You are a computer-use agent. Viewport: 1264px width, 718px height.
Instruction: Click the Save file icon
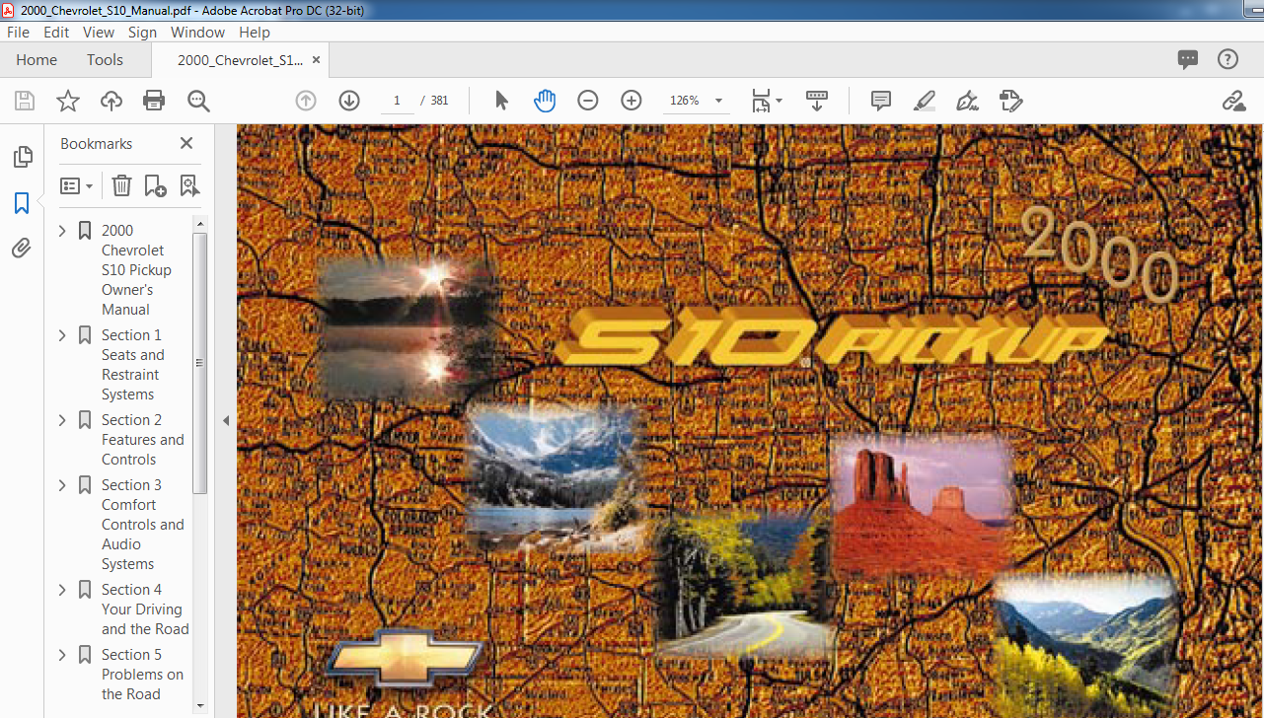click(x=25, y=101)
